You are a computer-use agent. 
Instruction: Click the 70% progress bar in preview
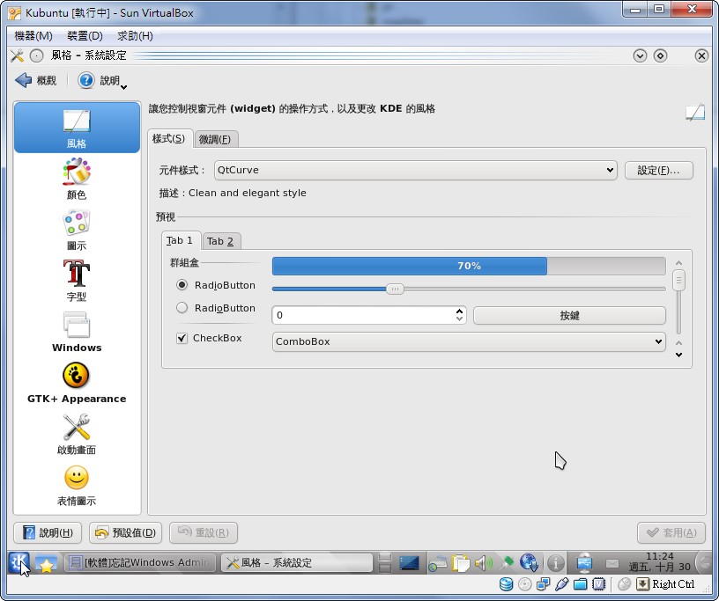point(468,266)
